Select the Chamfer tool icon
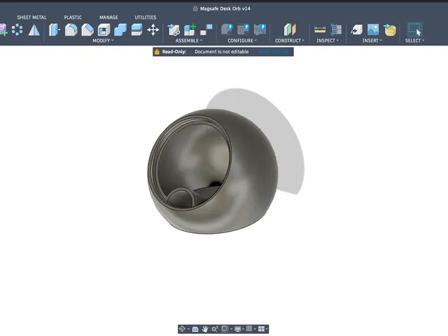Screen dimensions: 448x336 click(x=87, y=29)
